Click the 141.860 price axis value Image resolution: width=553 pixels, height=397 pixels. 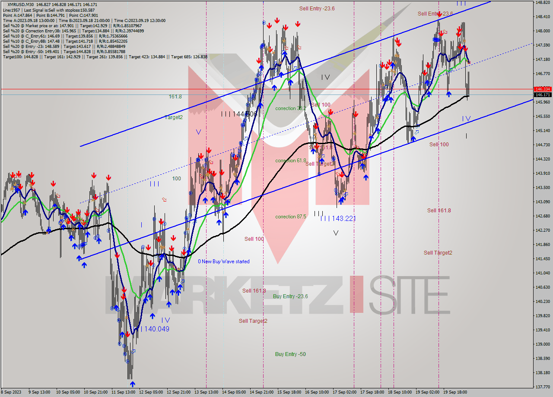point(543,245)
